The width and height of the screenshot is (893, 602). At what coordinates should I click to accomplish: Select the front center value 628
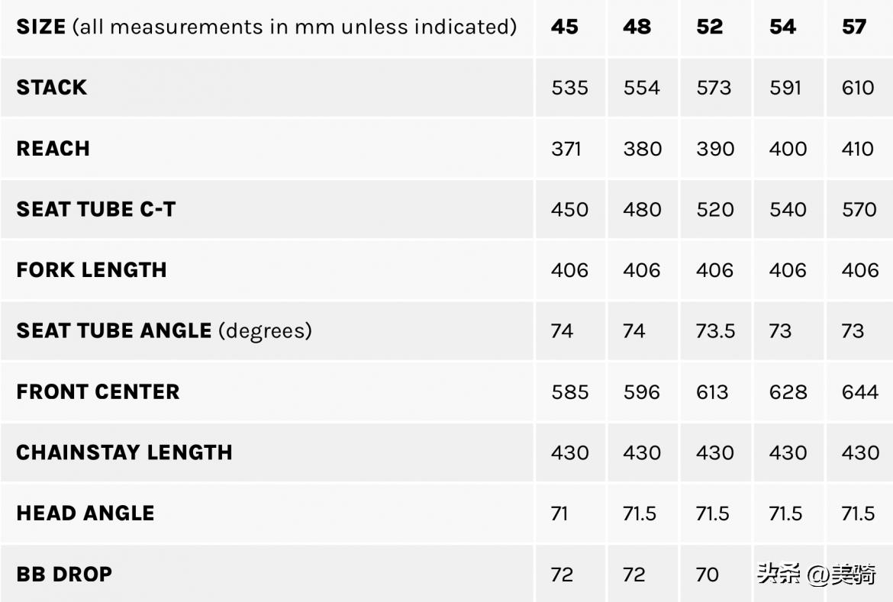[x=788, y=392]
